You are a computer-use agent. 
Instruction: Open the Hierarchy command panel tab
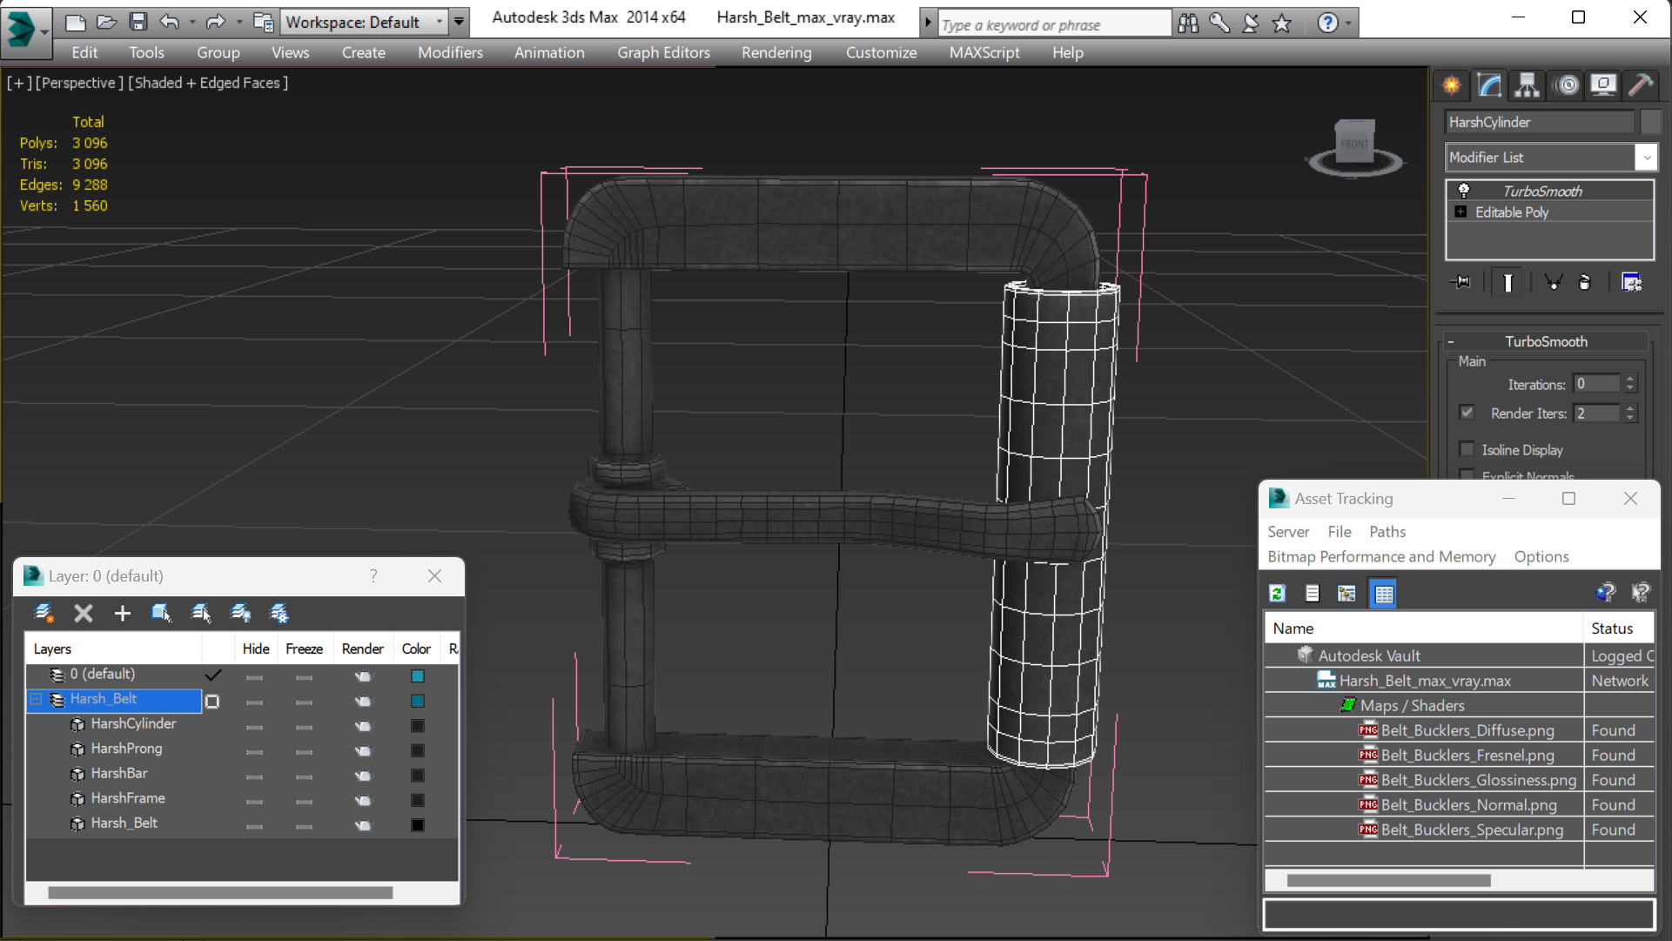coord(1527,84)
